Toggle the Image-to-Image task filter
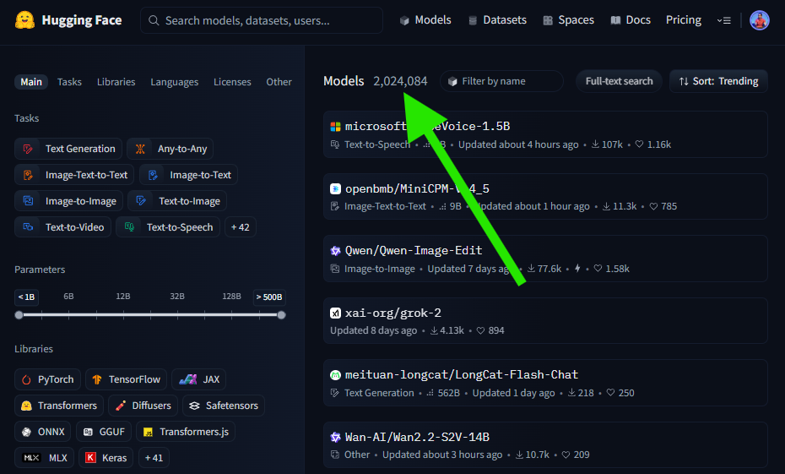The width and height of the screenshot is (785, 474). click(x=68, y=201)
